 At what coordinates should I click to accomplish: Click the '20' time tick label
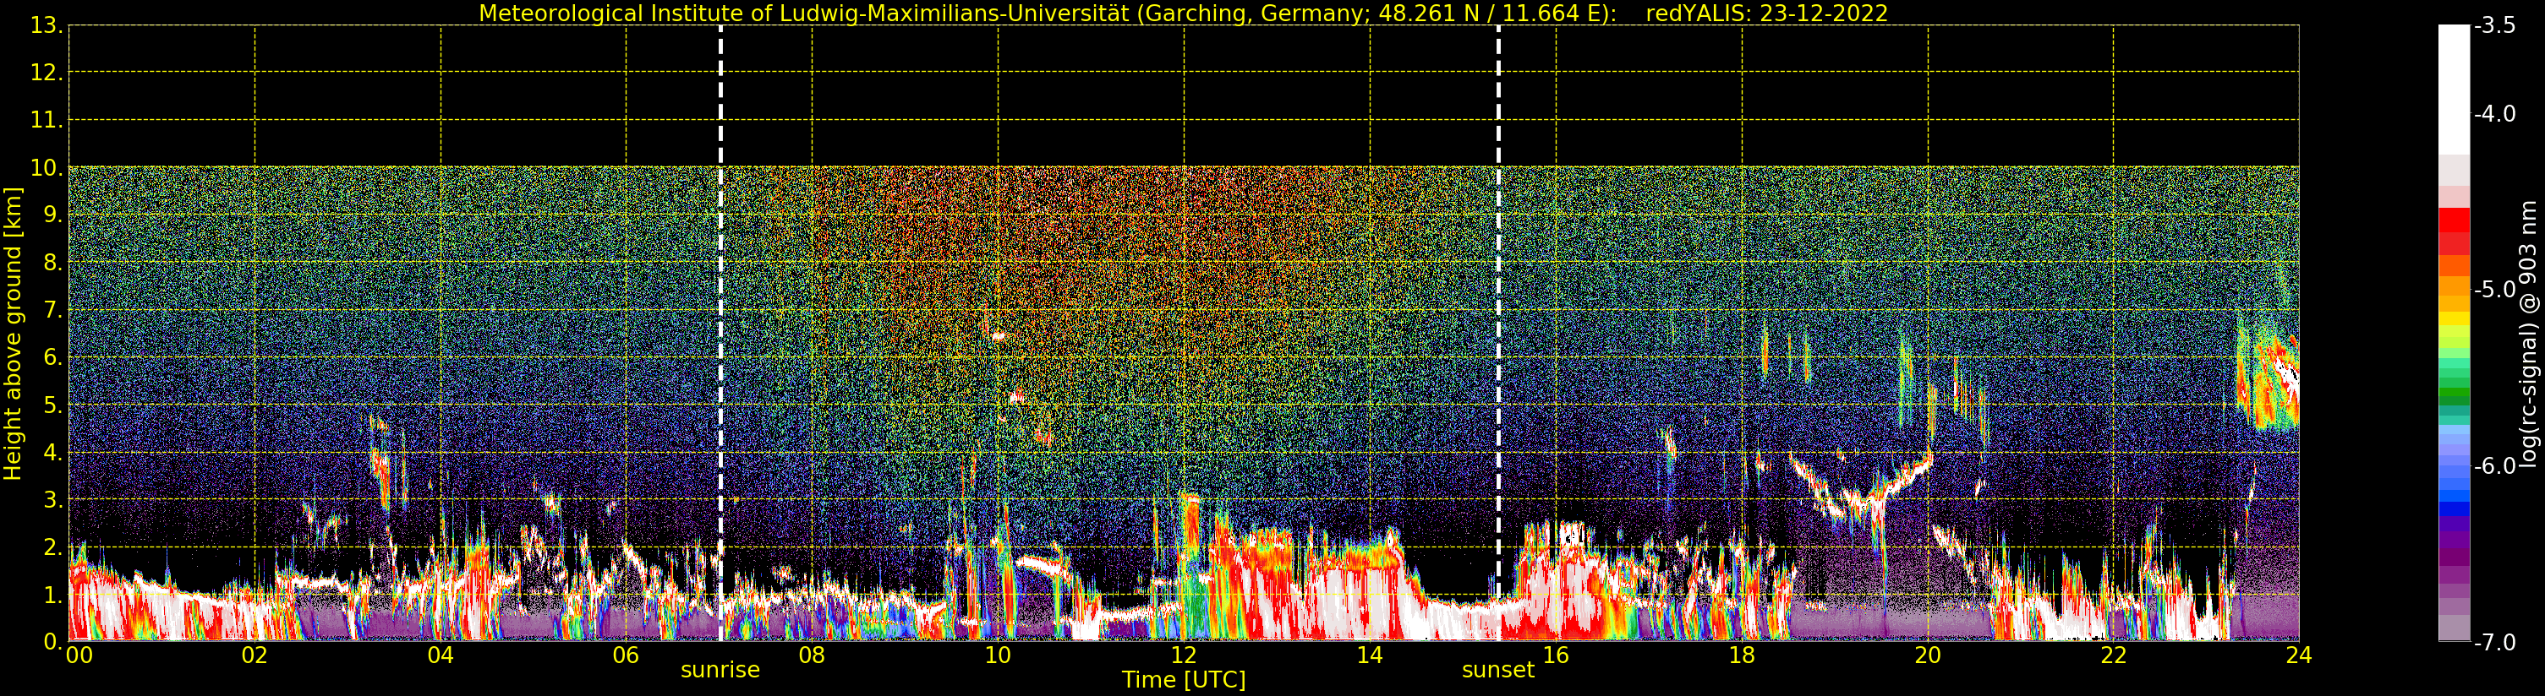[1928, 655]
